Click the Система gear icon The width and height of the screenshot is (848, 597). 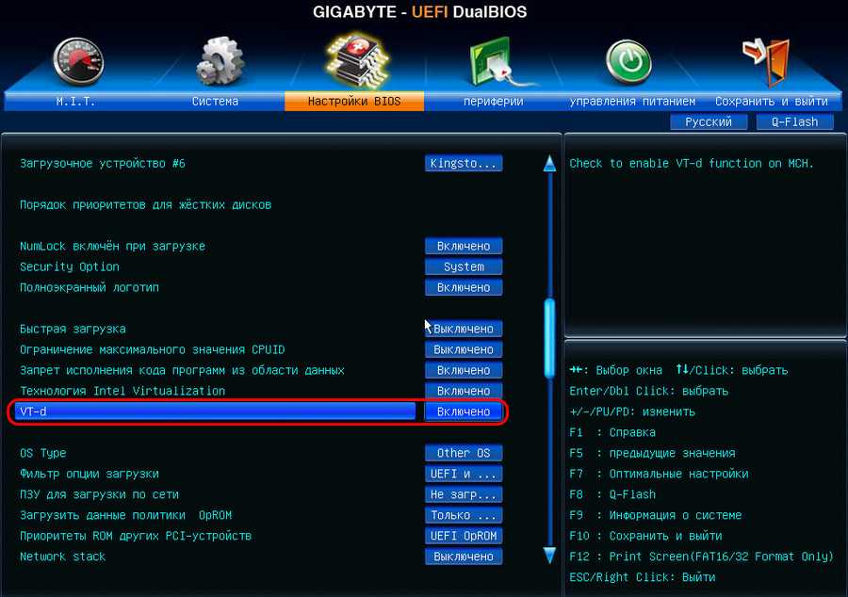219,62
